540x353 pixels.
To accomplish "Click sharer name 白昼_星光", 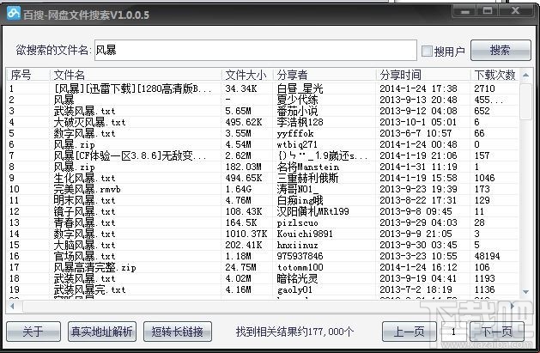I will click(x=300, y=88).
